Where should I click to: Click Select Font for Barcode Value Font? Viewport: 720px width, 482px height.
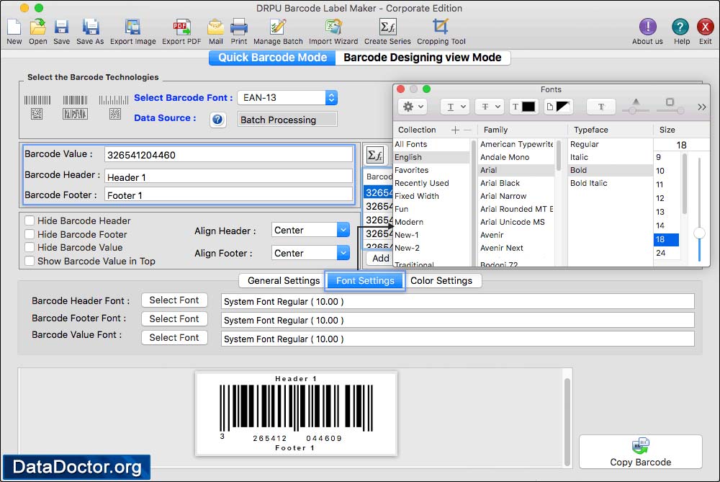coord(174,338)
